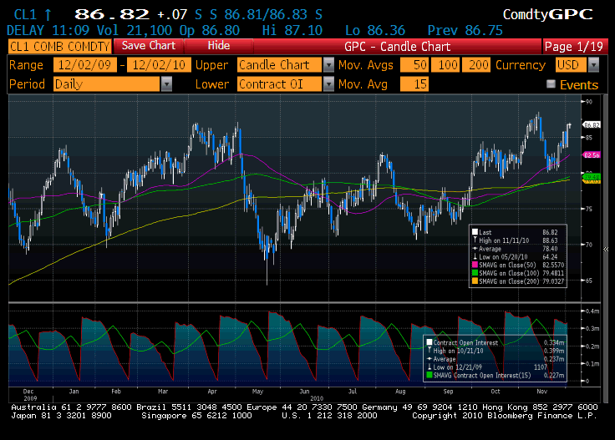Select the CL1 COMB COMDTY tab
The height and width of the screenshot is (440, 615).
tap(58, 46)
